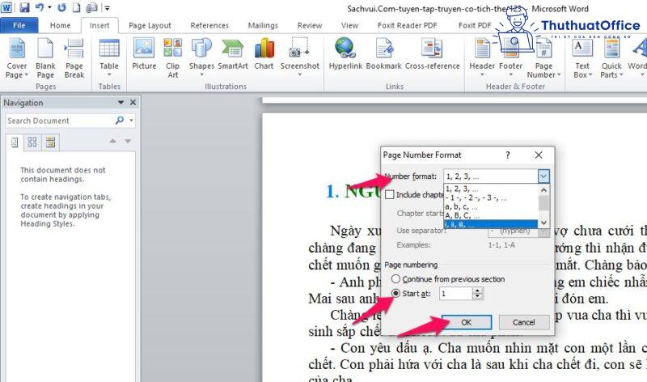Choose the '- 1 -, - 2 -, - 3 -' format
Screen dimensions: 647x382
point(491,197)
